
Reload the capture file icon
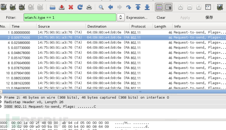click(80, 7)
